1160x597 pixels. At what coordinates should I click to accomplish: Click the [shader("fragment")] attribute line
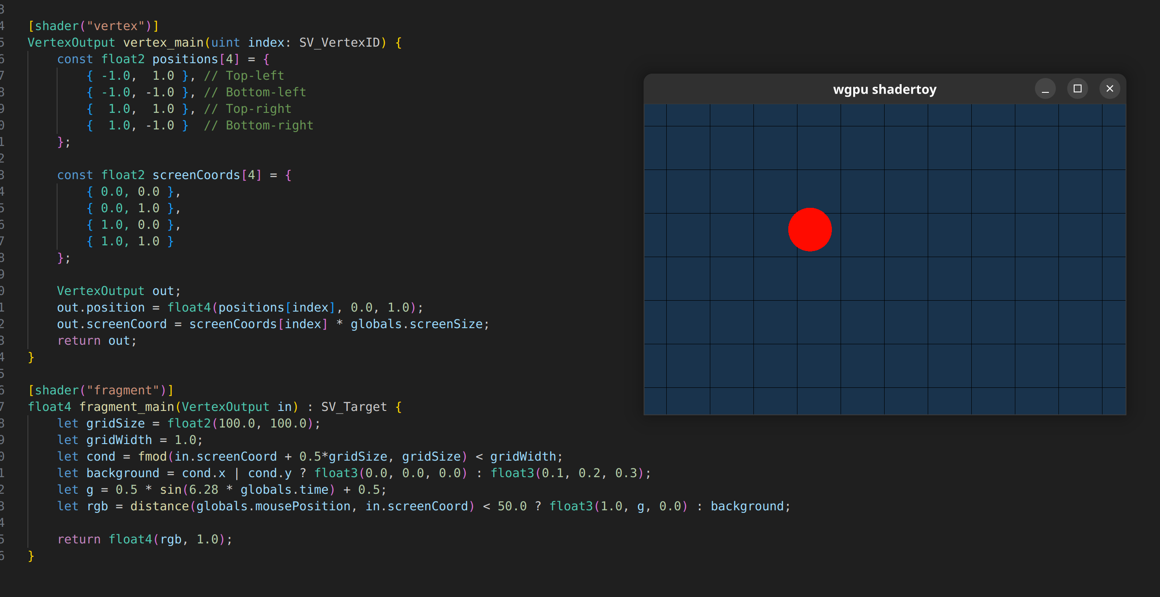[101, 390]
